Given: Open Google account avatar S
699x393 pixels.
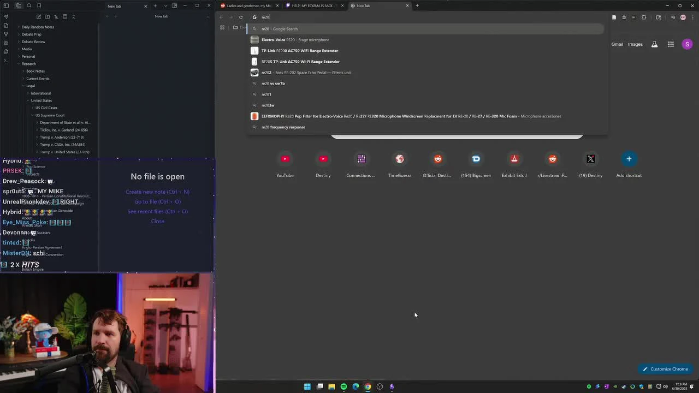Looking at the screenshot, I should [688, 44].
